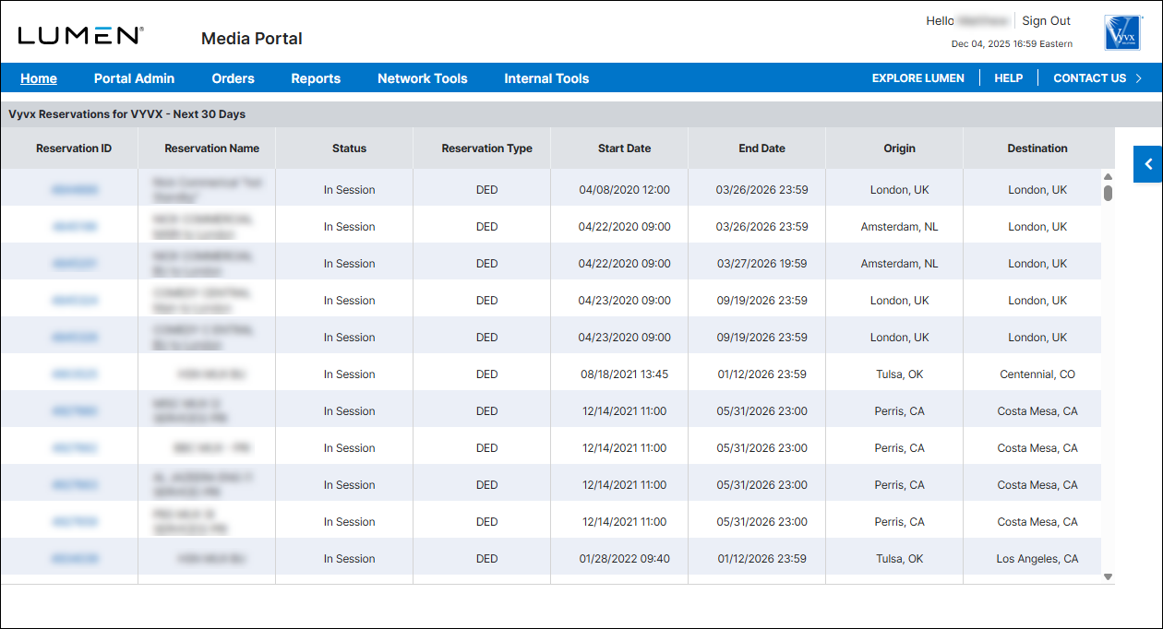Switch to the Portal Admin section
This screenshot has height=629, width=1163.
click(134, 78)
